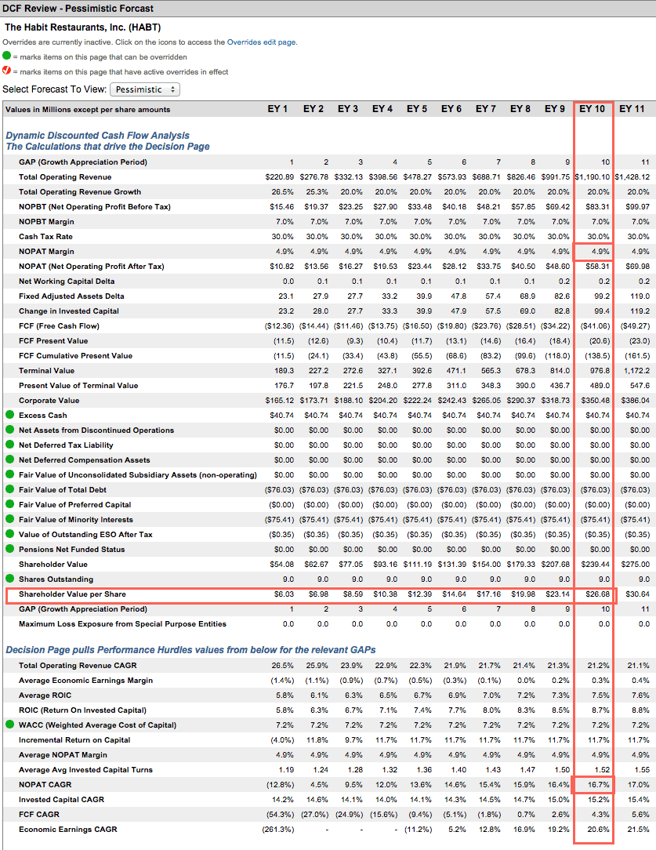This screenshot has height=850, width=656.
Task: Click the Invested Capital CAGR row label
Action: point(61,800)
